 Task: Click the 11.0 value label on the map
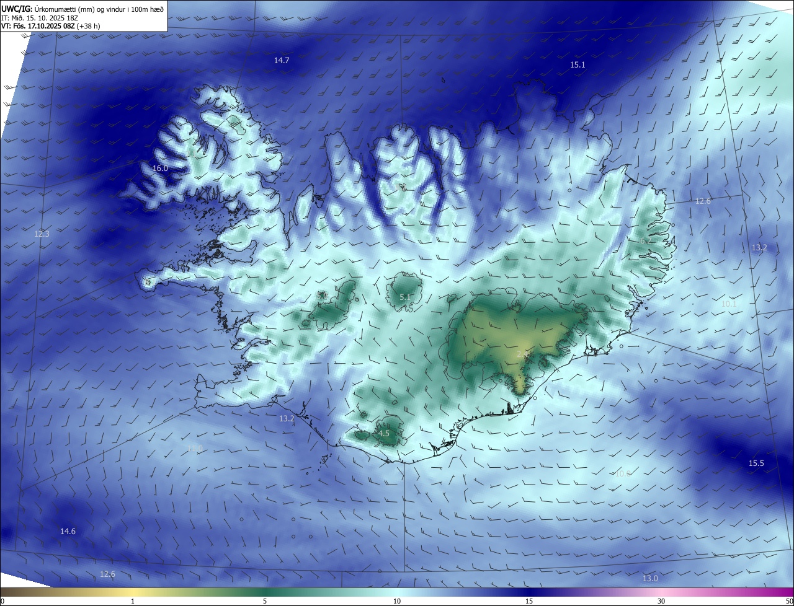[195, 448]
